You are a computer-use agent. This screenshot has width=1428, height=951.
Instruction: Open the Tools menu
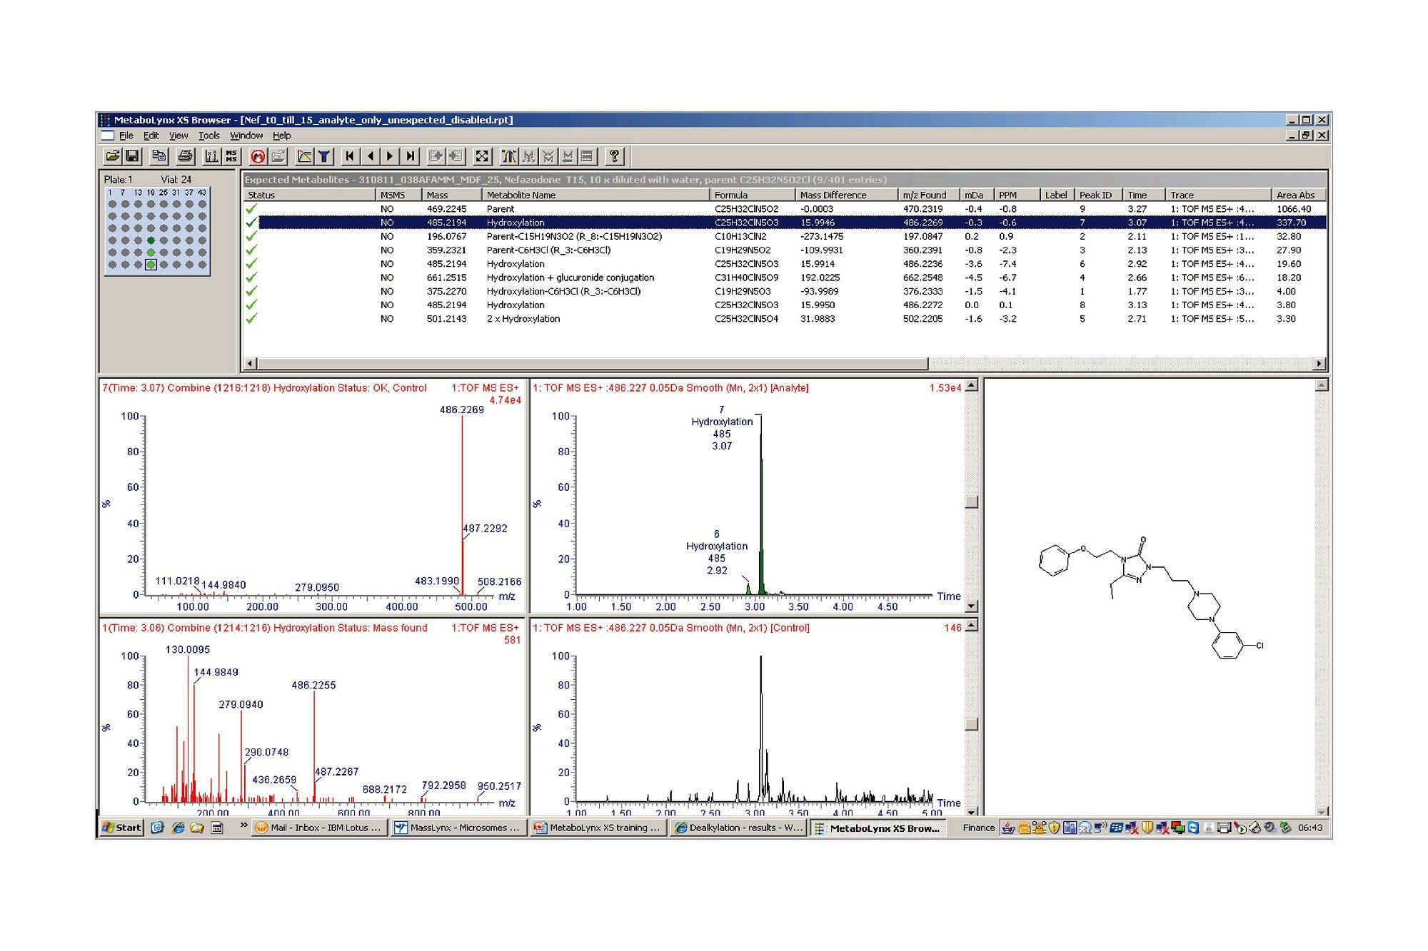pyautogui.click(x=209, y=136)
